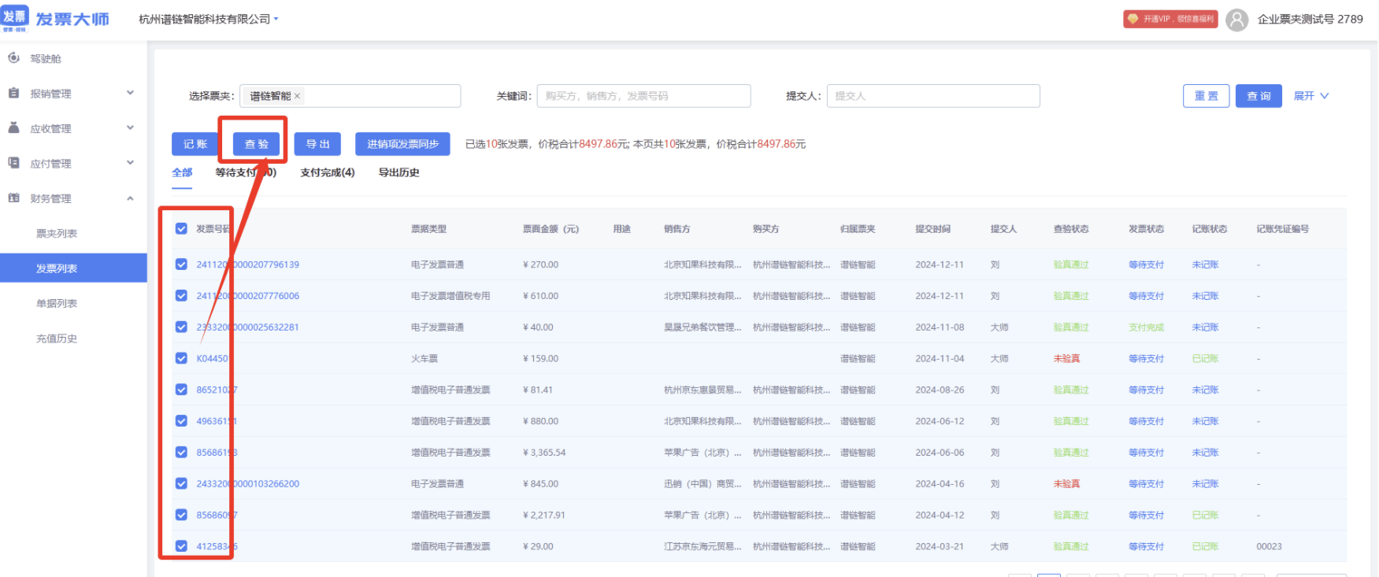This screenshot has height=577, width=1379.
Task: Click the 查验 verify button
Action: click(257, 144)
